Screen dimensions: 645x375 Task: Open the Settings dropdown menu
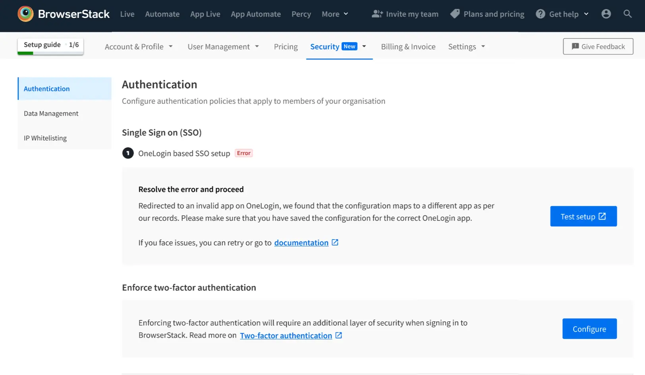coord(466,46)
